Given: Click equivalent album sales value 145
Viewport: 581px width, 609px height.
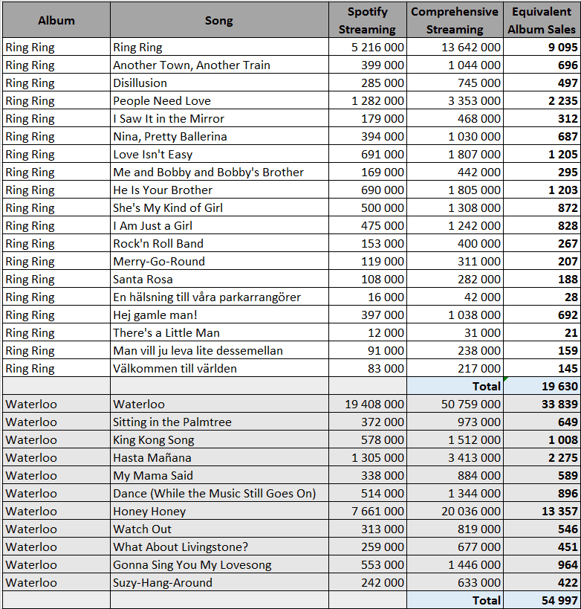Looking at the screenshot, I should (x=542, y=369).
